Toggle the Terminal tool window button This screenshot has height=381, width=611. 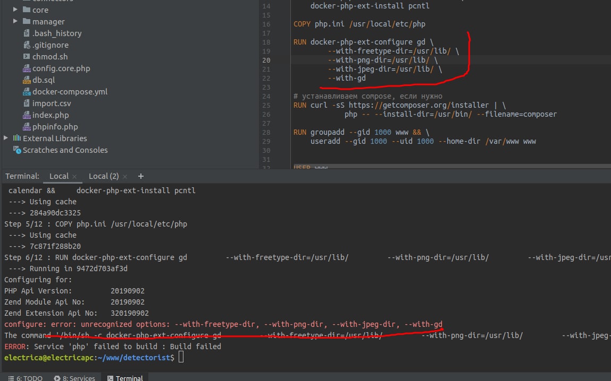[x=124, y=378]
